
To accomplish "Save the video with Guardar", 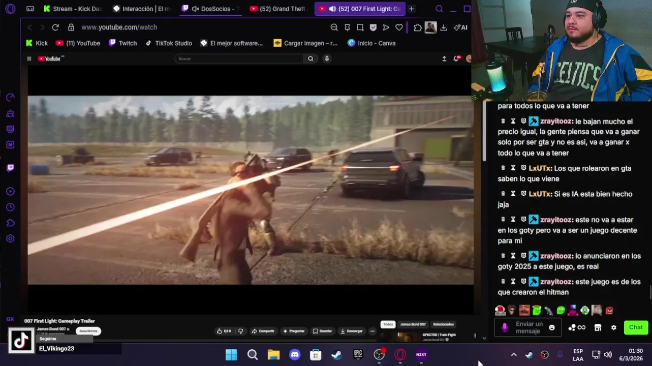I will [322, 331].
